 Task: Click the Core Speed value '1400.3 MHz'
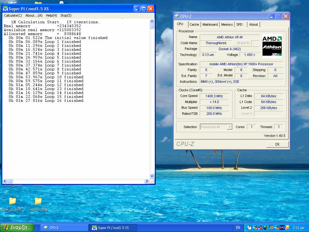tap(214, 96)
